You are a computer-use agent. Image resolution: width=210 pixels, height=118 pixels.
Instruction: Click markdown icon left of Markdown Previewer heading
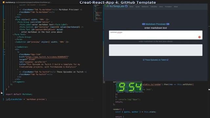coord(143,24)
